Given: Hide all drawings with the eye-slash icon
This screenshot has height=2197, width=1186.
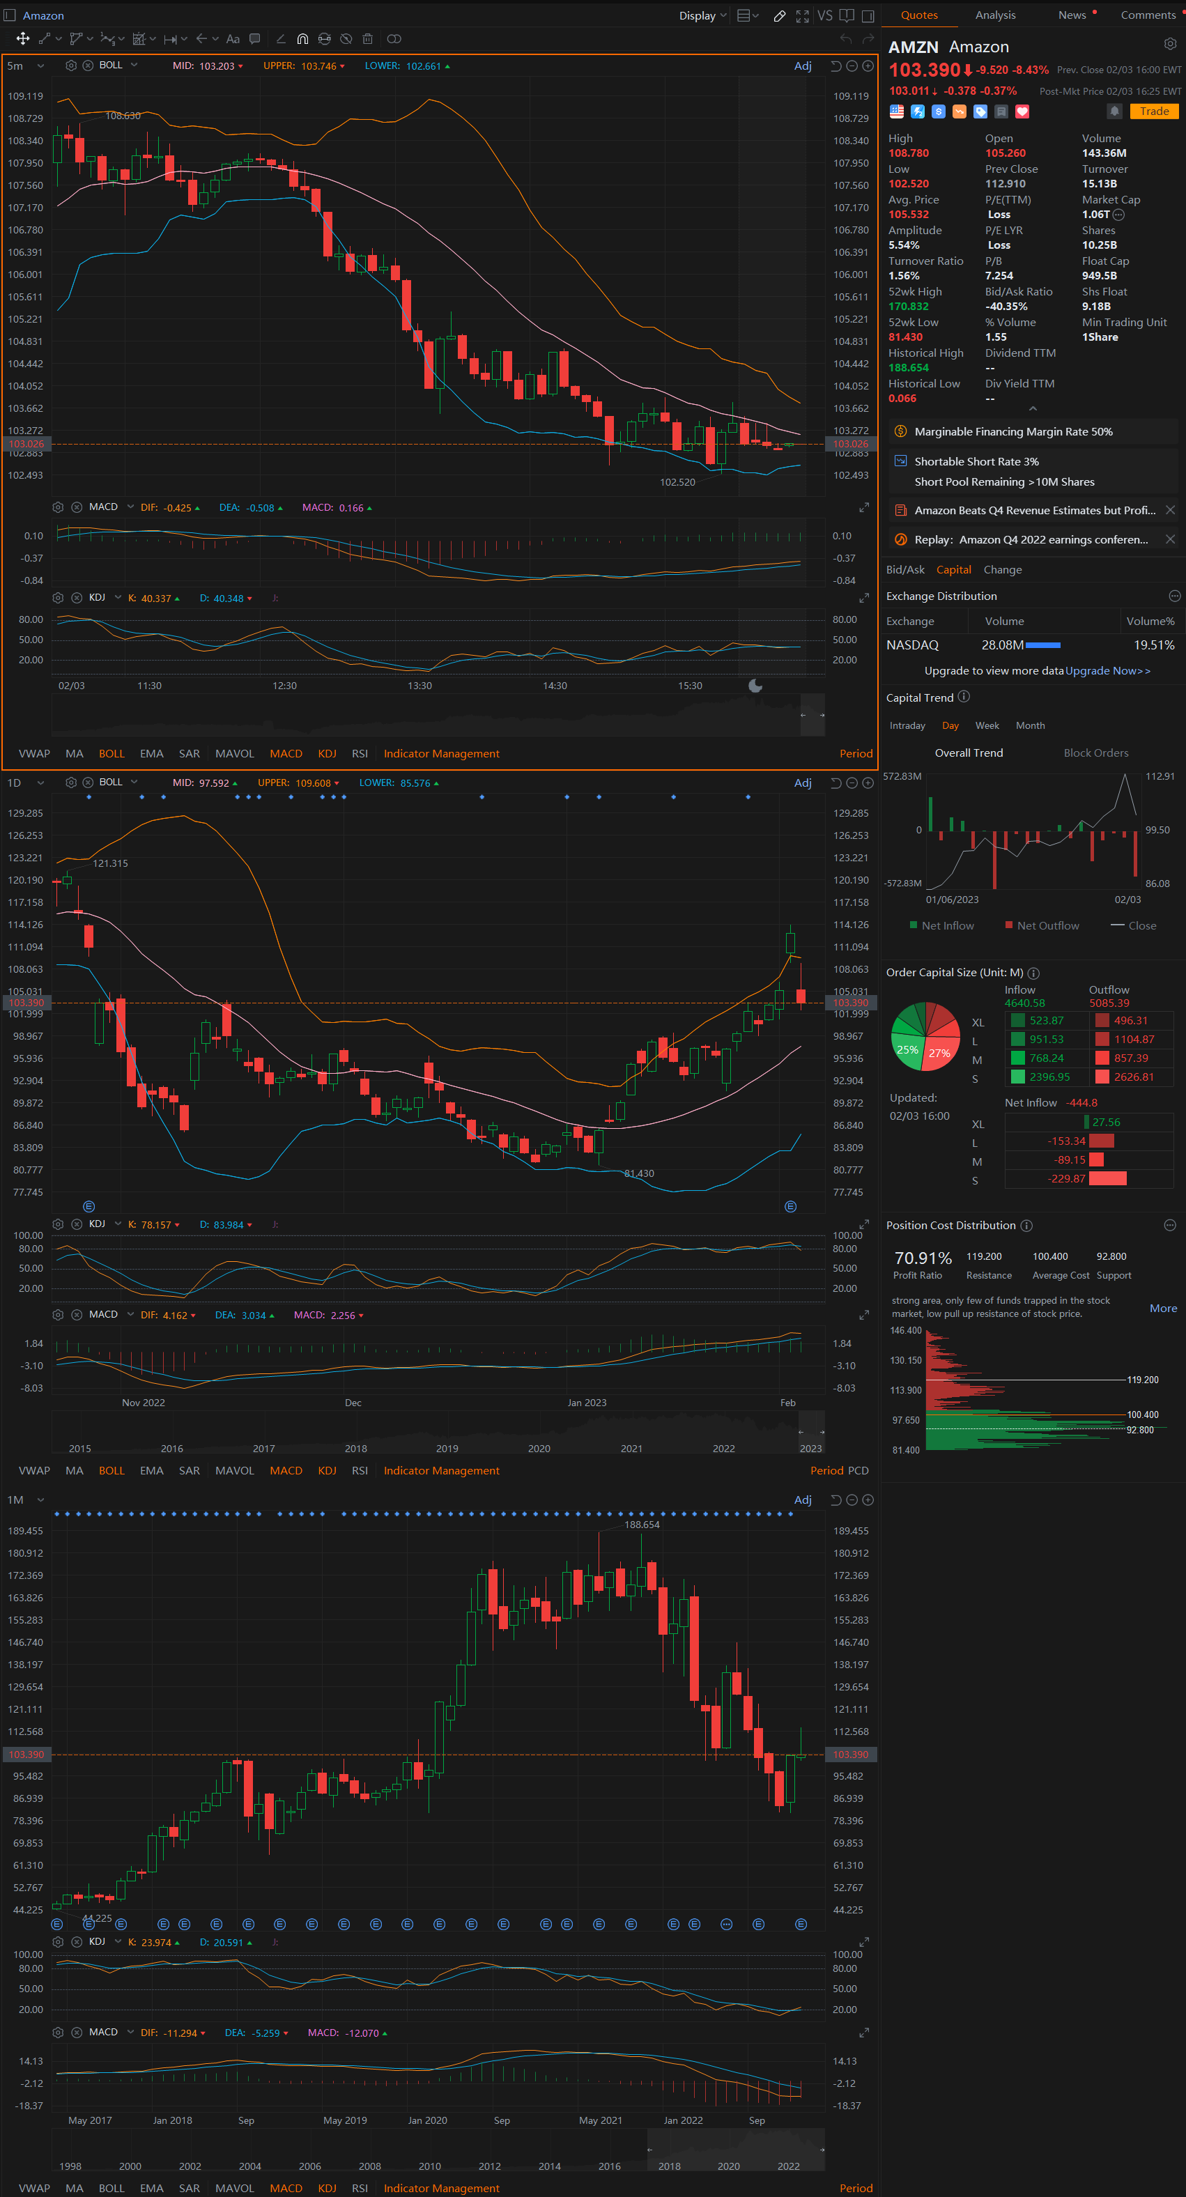Looking at the screenshot, I should [x=346, y=38].
